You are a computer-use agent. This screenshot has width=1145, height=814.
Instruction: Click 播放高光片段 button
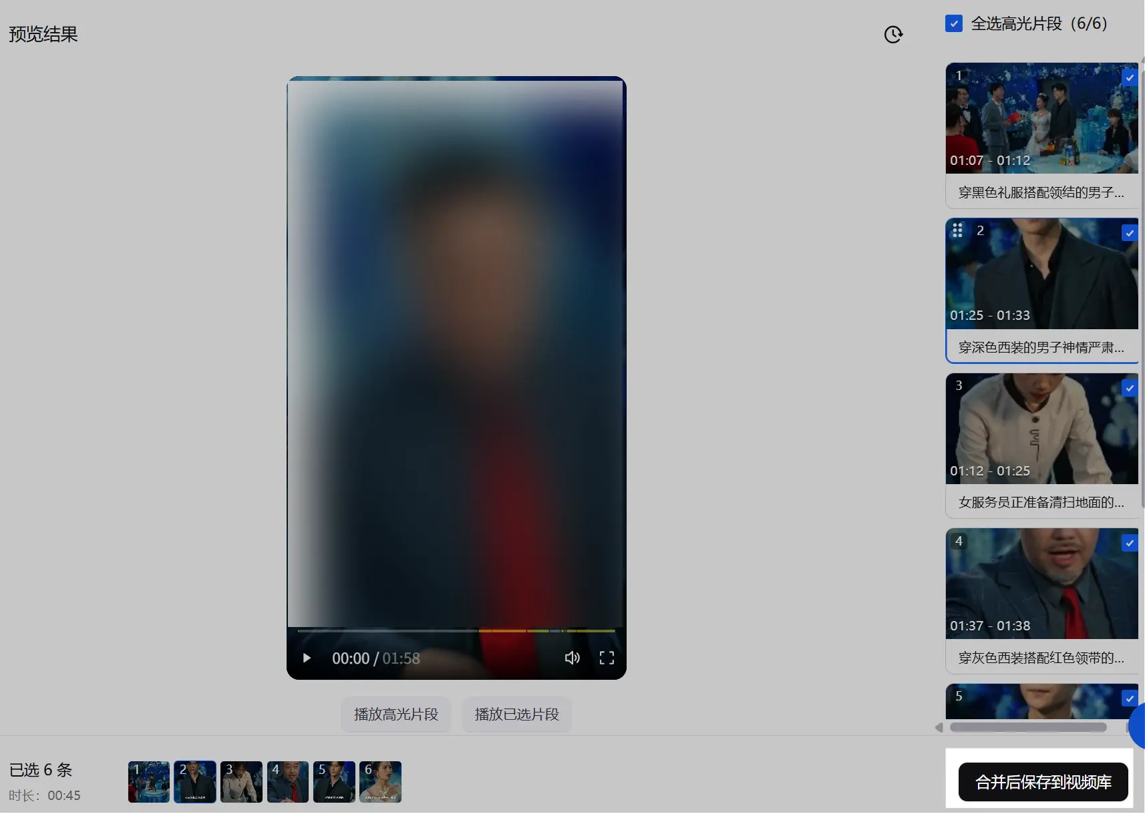pos(396,715)
